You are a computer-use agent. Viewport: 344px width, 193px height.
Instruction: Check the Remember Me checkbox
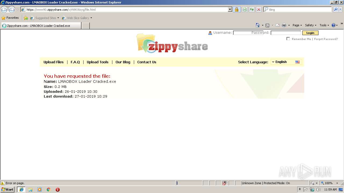288,39
